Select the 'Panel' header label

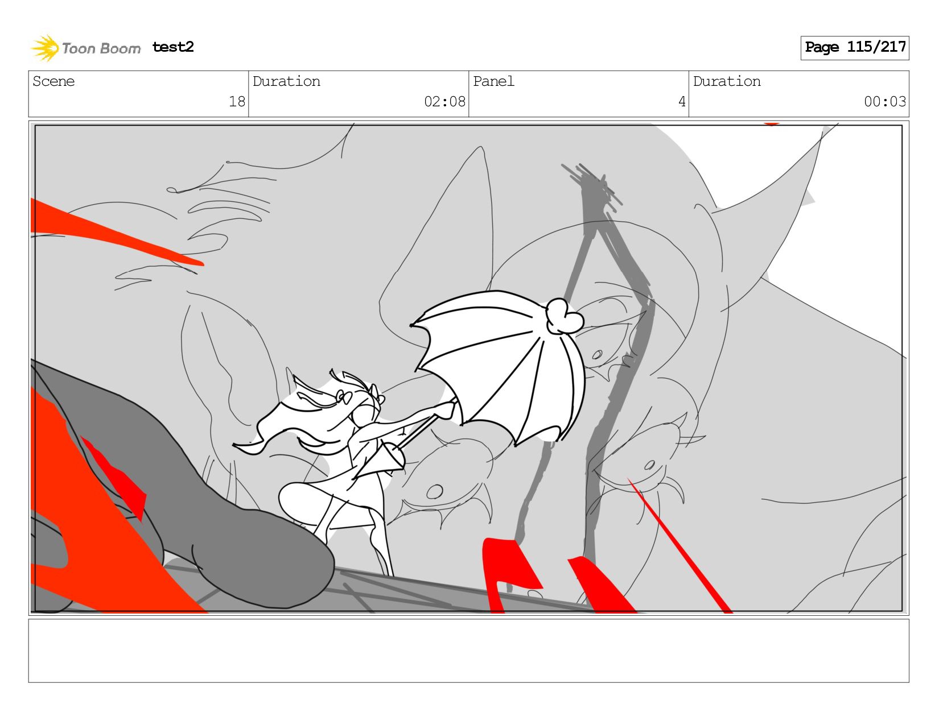click(x=493, y=81)
